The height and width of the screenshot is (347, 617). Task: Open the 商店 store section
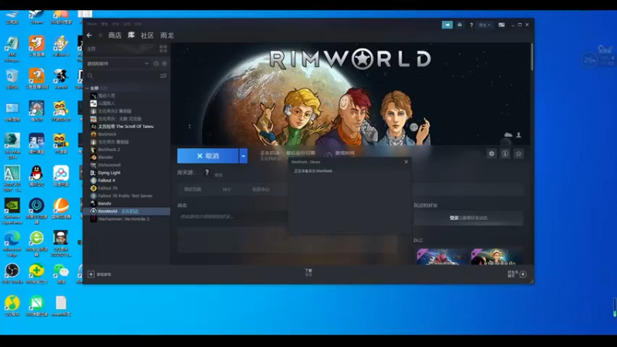(x=115, y=35)
